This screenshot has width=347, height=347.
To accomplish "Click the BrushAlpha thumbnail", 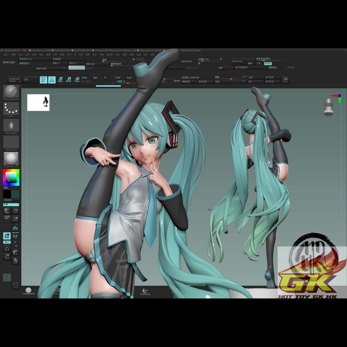I will tap(11, 125).
